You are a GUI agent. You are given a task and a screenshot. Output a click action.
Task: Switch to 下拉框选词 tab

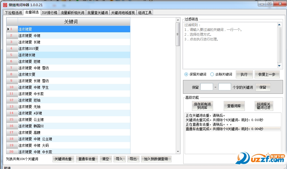(x=13, y=13)
